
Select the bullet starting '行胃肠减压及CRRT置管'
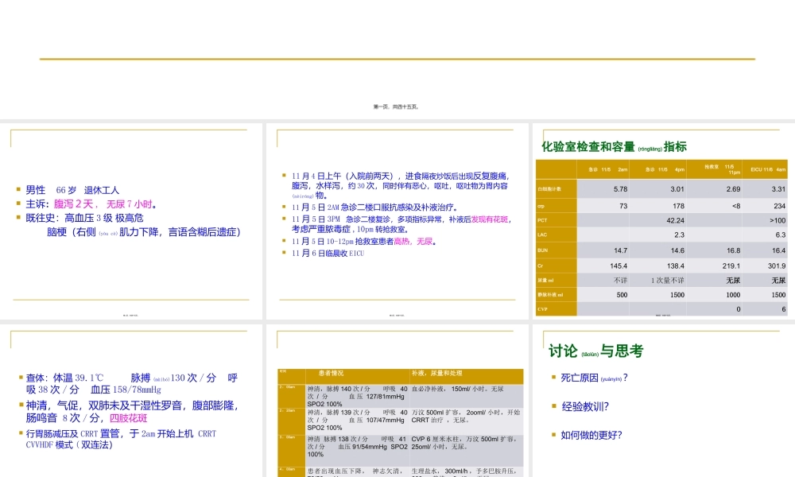[121, 439]
